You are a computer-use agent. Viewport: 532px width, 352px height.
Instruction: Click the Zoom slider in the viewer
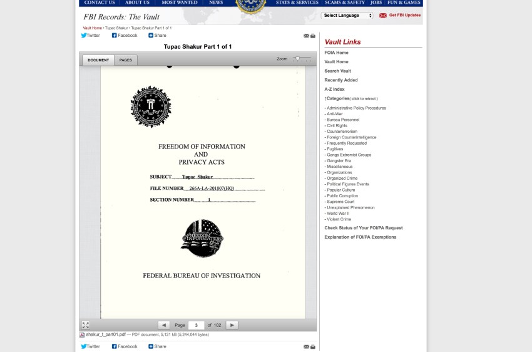[x=299, y=58]
